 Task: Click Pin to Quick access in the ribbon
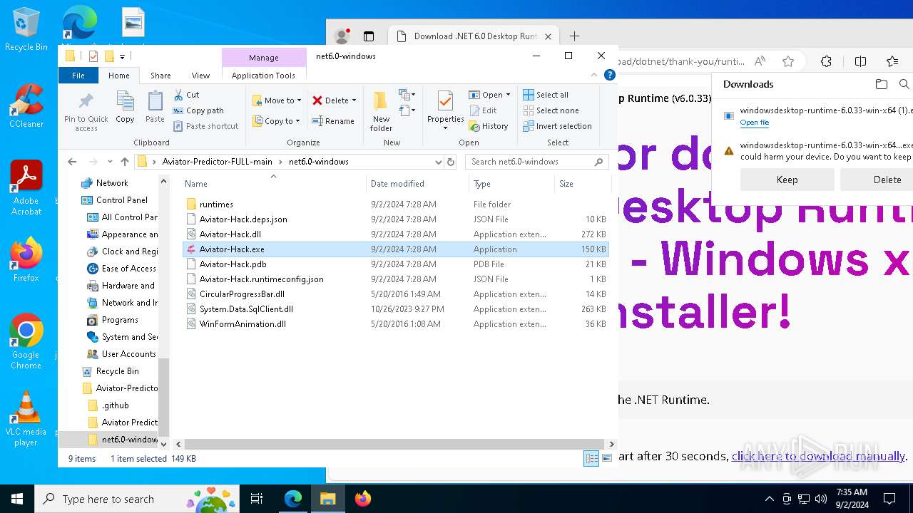click(86, 113)
